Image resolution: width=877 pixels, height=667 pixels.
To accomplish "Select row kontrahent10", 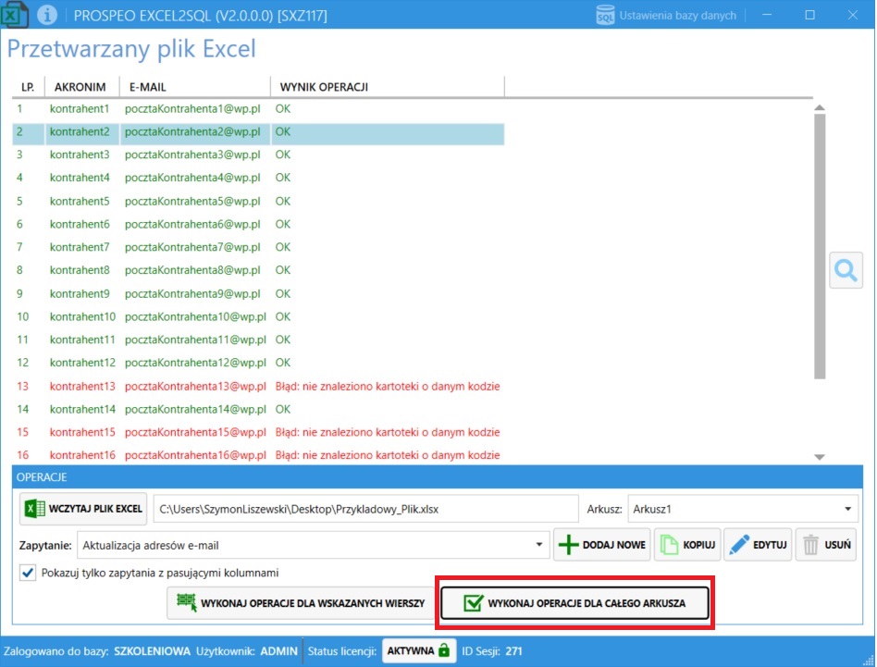I will click(258, 316).
